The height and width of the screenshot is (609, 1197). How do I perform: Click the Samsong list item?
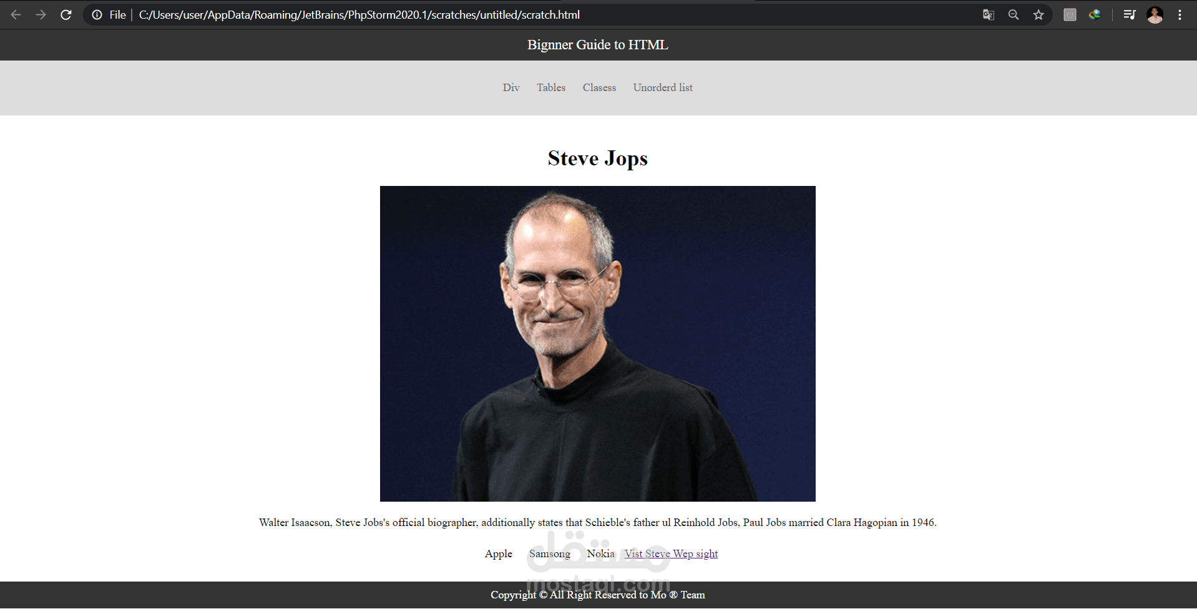pos(549,553)
